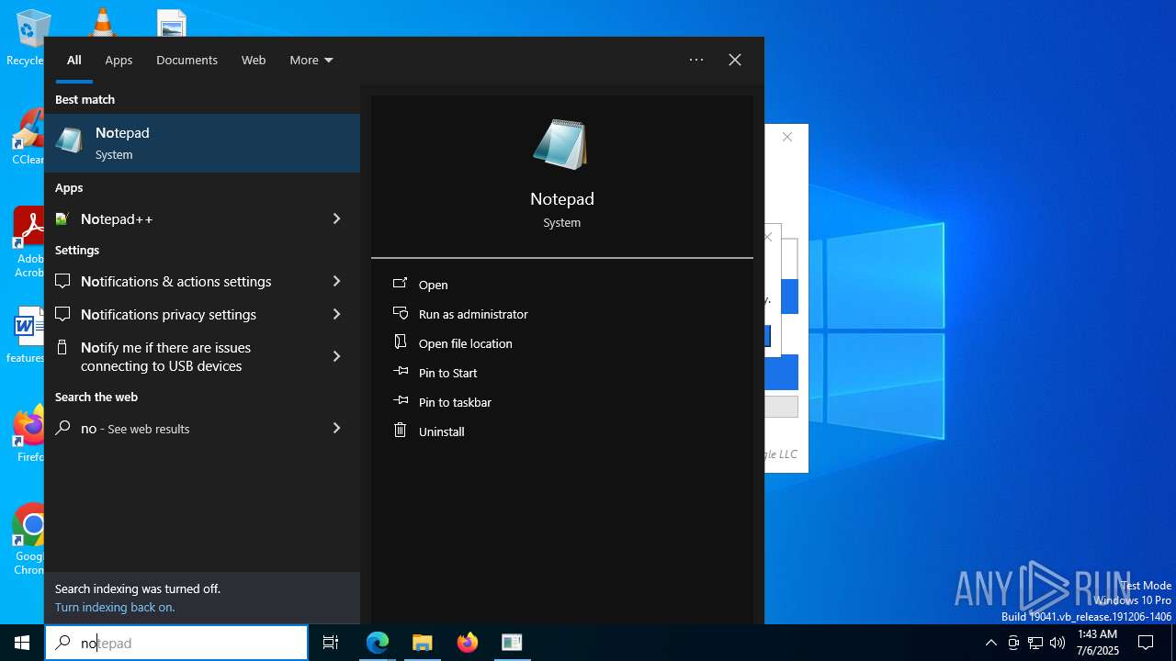Choose Pin to Start
Image resolution: width=1176 pixels, height=661 pixels.
click(x=447, y=373)
